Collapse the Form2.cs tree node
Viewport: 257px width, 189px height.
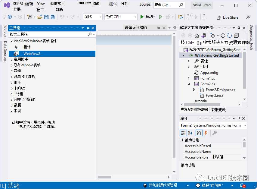[189, 84]
